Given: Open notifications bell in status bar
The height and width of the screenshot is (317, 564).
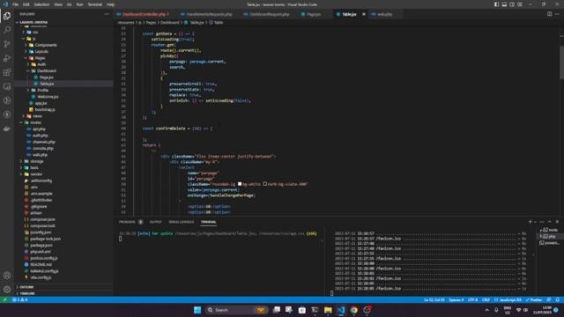Looking at the screenshot, I should [x=558, y=299].
